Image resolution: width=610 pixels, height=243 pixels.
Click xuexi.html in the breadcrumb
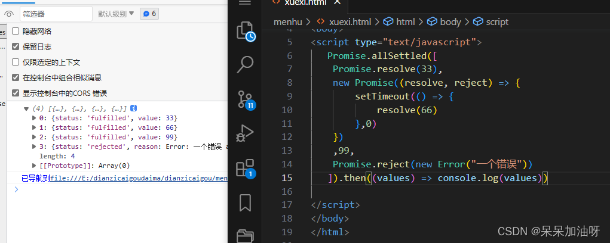tap(350, 21)
